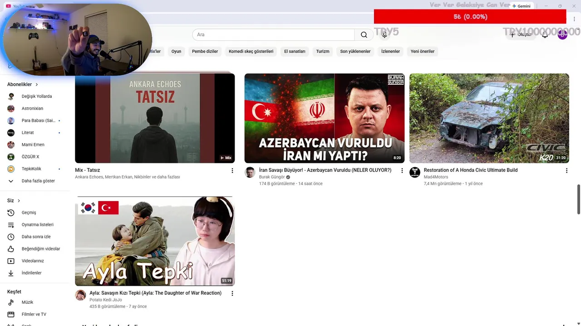Open Para Babası subscription channel
581x326 pixels.
34,121
